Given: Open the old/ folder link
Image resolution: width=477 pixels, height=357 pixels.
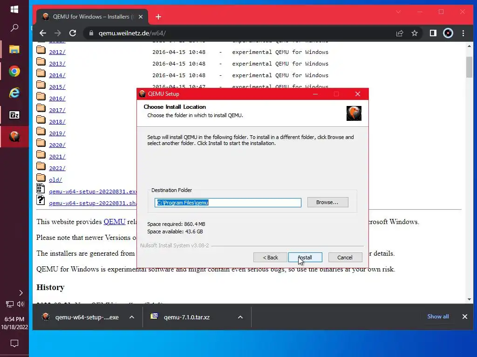Looking at the screenshot, I should click(x=55, y=180).
